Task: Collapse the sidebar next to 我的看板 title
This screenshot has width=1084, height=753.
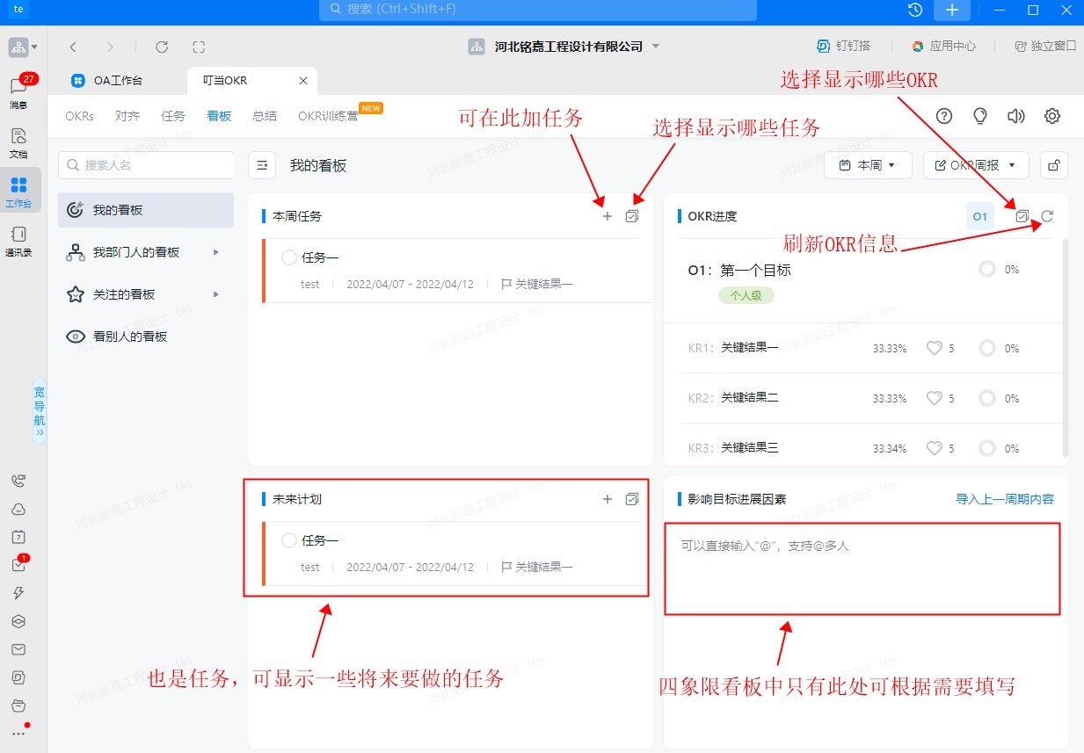Action: [262, 165]
